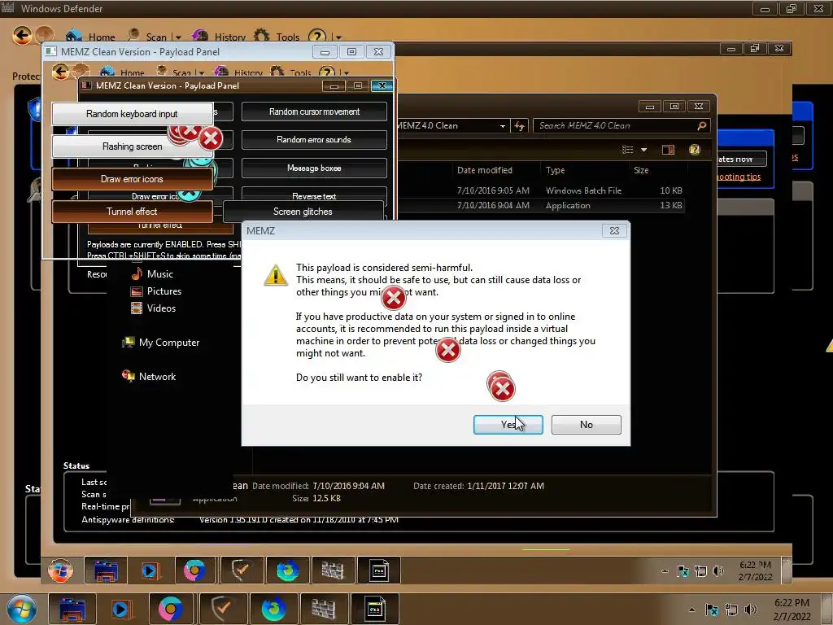Open the Explorer view options dropdown arrow
The image size is (833, 625).
pos(643,150)
